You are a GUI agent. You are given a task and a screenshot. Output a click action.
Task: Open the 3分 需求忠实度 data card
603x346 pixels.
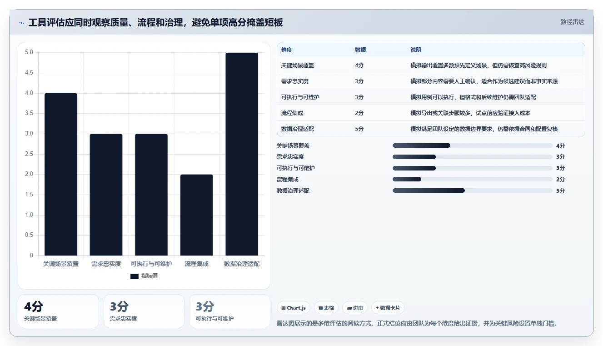pos(144,311)
